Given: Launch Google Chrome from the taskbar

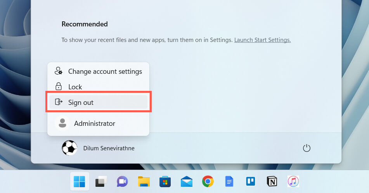Looking at the screenshot, I should point(208,181).
